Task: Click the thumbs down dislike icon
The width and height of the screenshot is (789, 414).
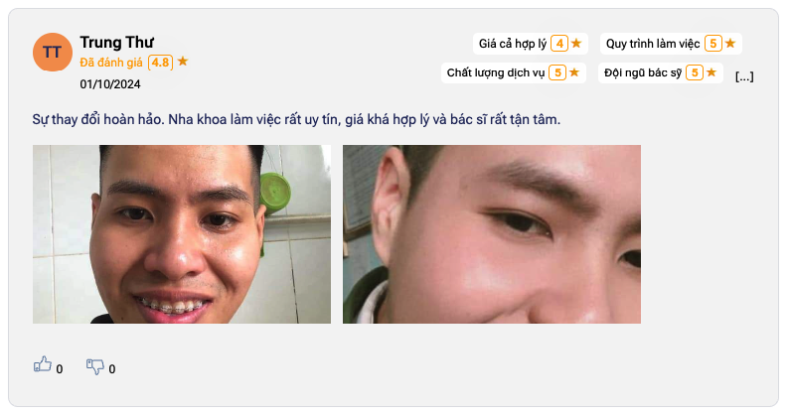Action: [94, 366]
